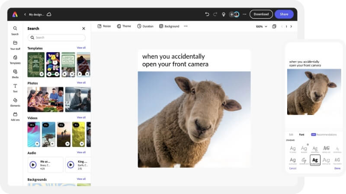Screen dimensions: 346x194
Task: View all Audio
Action: point(81,153)
